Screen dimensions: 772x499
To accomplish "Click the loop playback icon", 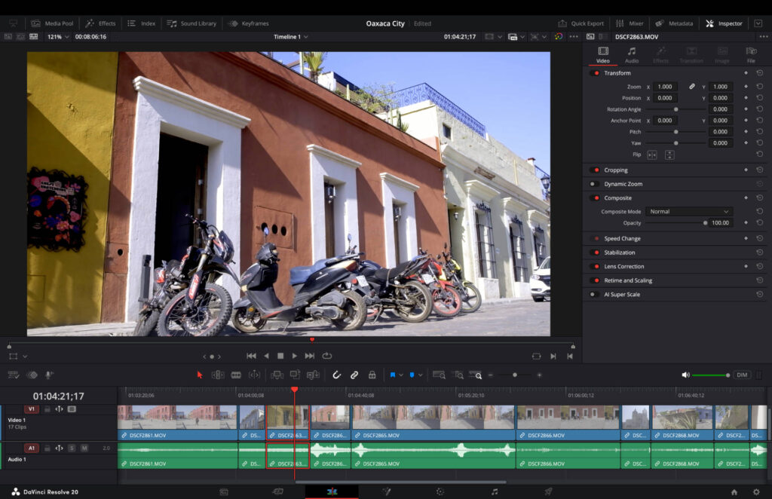I will (327, 356).
